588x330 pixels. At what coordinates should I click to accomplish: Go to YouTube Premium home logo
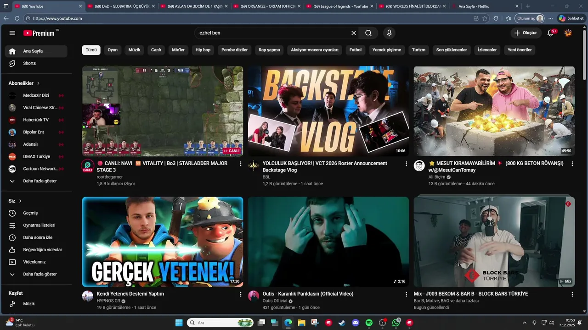tap(39, 33)
